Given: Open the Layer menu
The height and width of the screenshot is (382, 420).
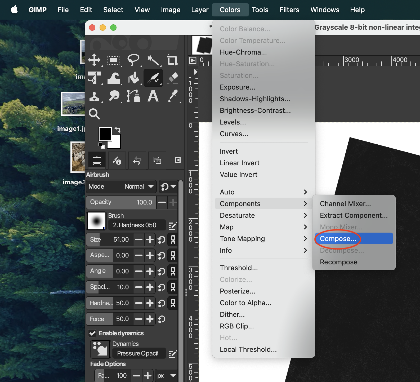Looking at the screenshot, I should click(200, 10).
